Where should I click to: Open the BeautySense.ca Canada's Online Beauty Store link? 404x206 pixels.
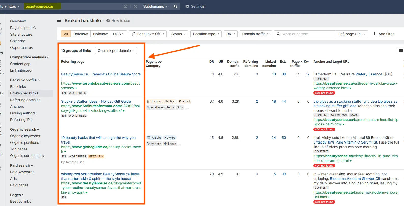coord(101,74)
